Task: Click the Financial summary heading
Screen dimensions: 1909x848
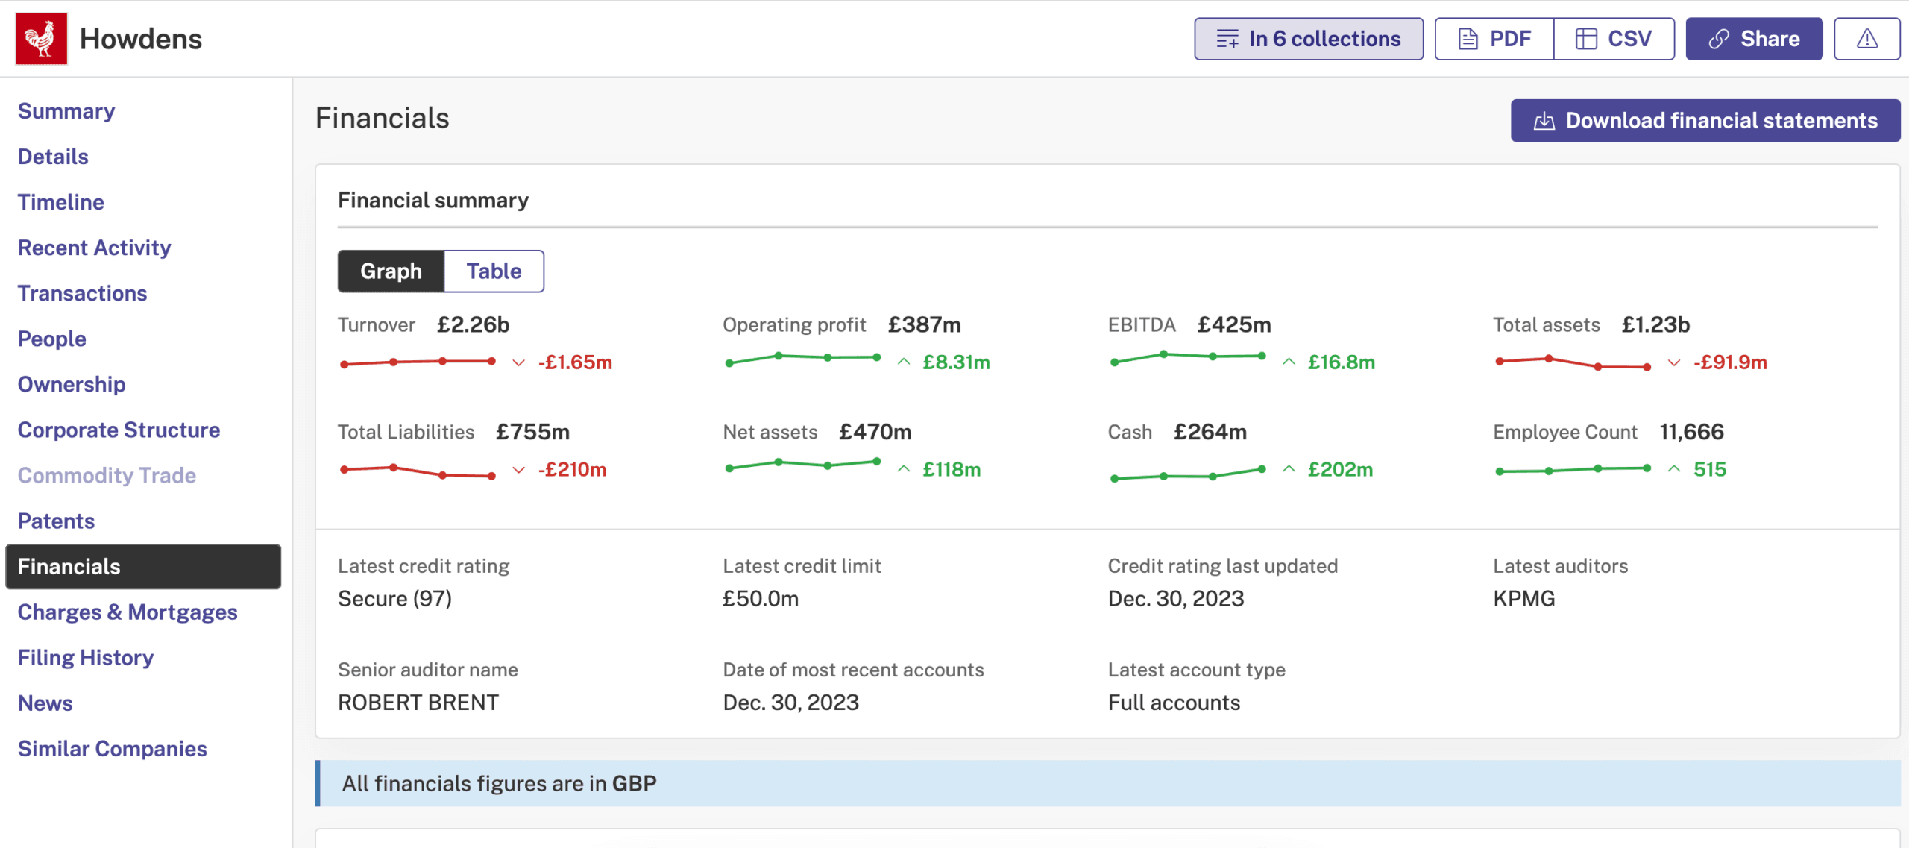Action: pos(433,201)
